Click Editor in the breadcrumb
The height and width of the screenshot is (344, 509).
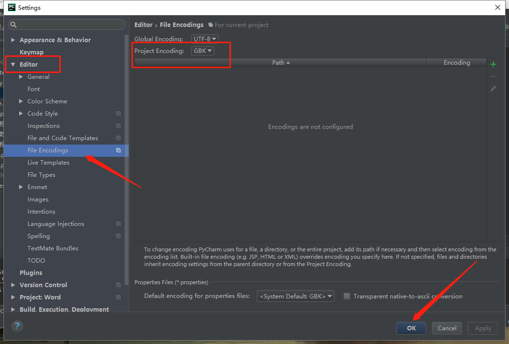pos(144,25)
